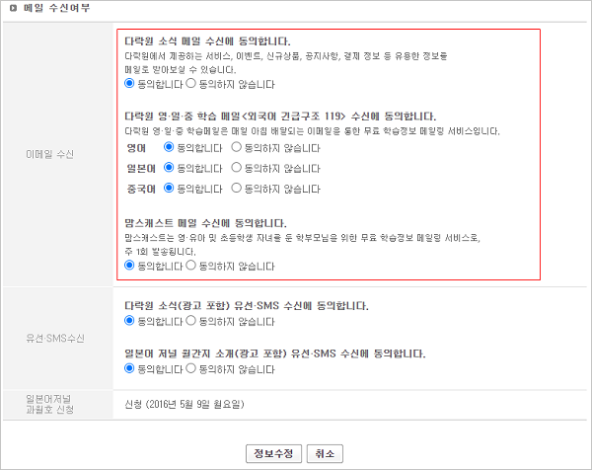The height and width of the screenshot is (470, 592).
Task: Choose 동의하지 않습니다 for 영어 학습 메일
Action: coord(236,146)
